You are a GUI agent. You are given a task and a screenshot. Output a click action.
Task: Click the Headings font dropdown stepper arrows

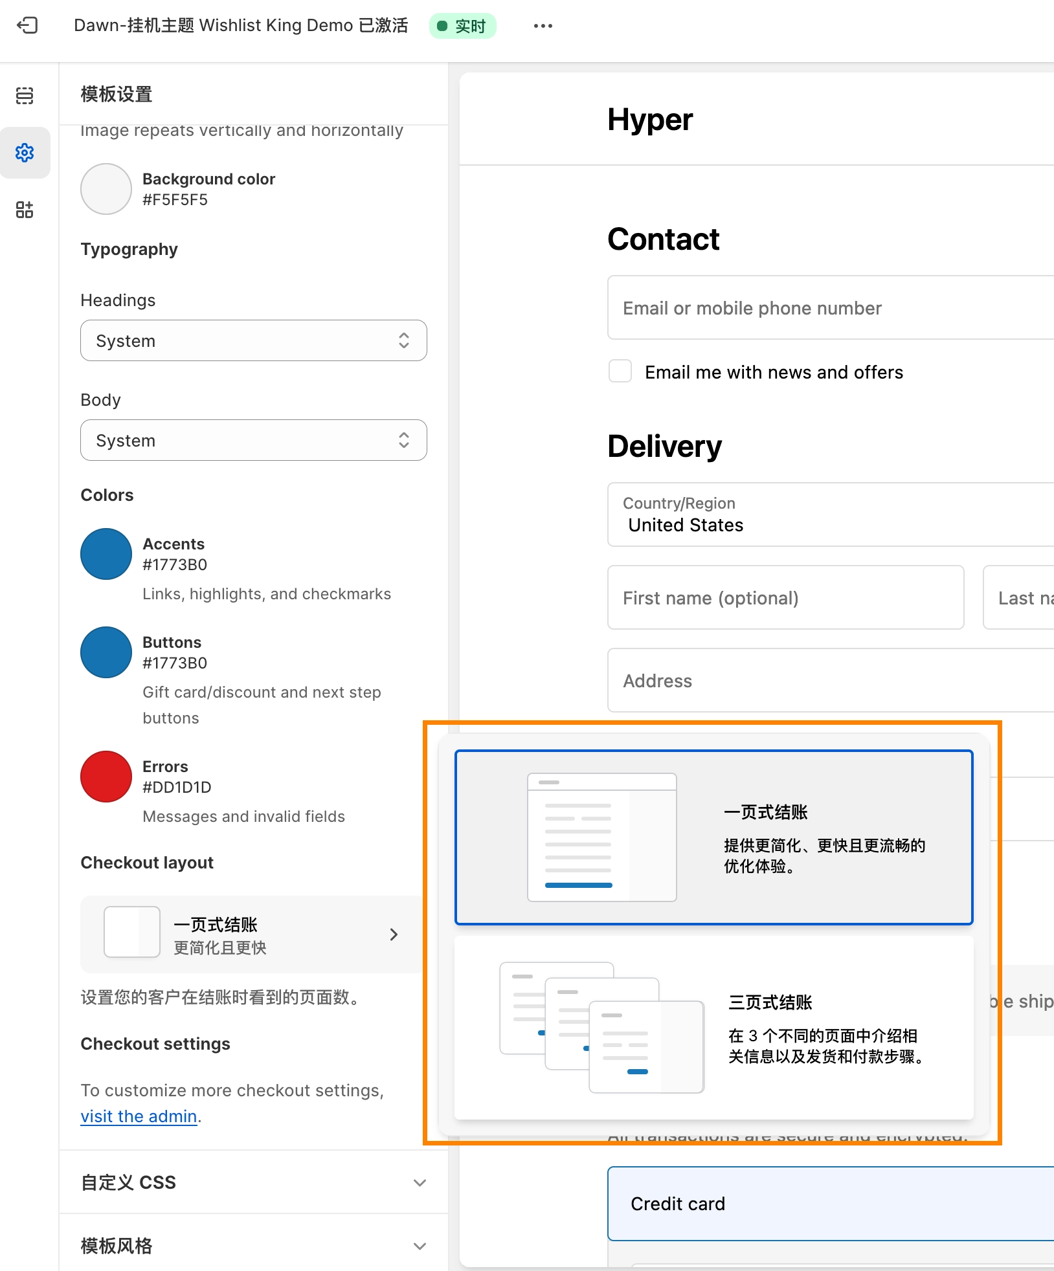(x=404, y=340)
